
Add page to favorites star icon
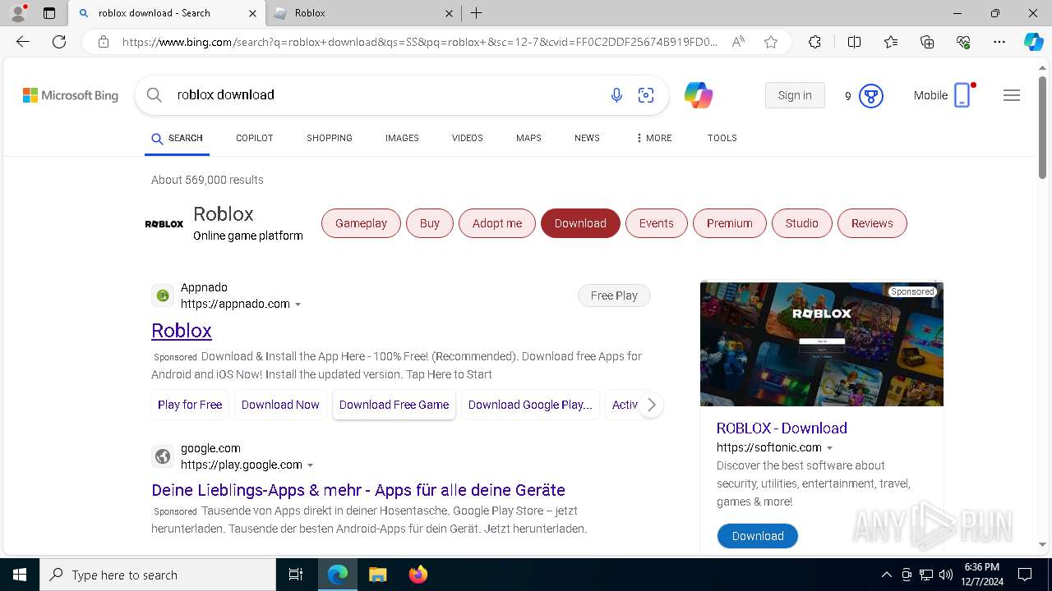point(771,42)
